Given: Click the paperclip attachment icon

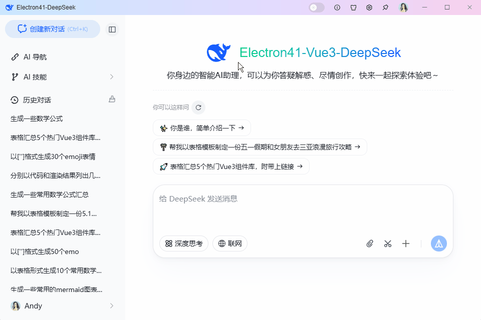Looking at the screenshot, I should point(370,243).
